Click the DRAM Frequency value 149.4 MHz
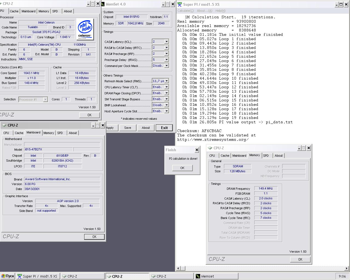 point(266,188)
